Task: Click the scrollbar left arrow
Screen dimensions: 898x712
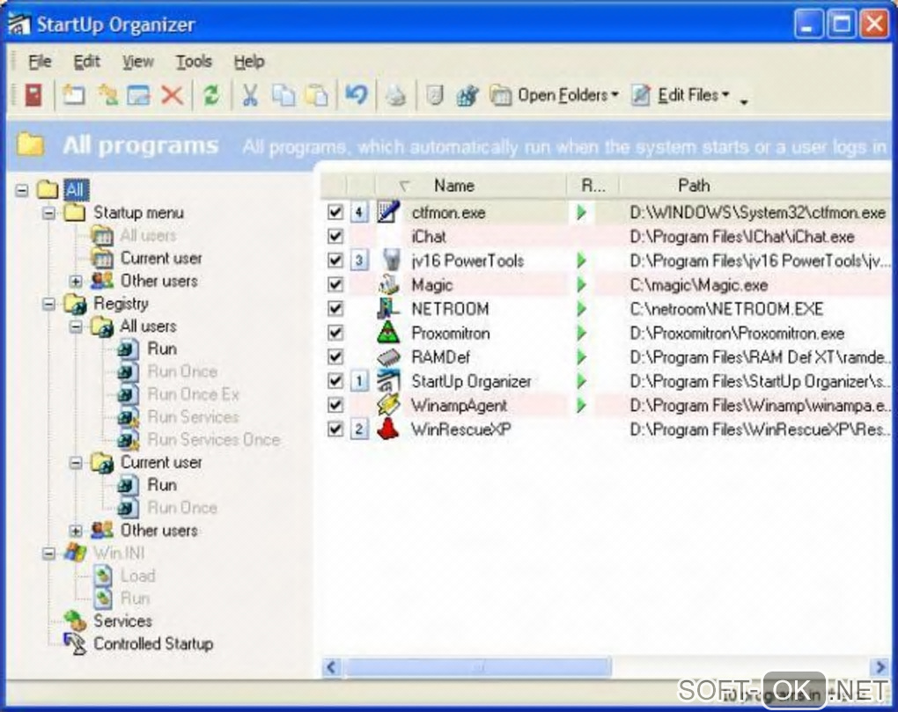Action: [332, 667]
